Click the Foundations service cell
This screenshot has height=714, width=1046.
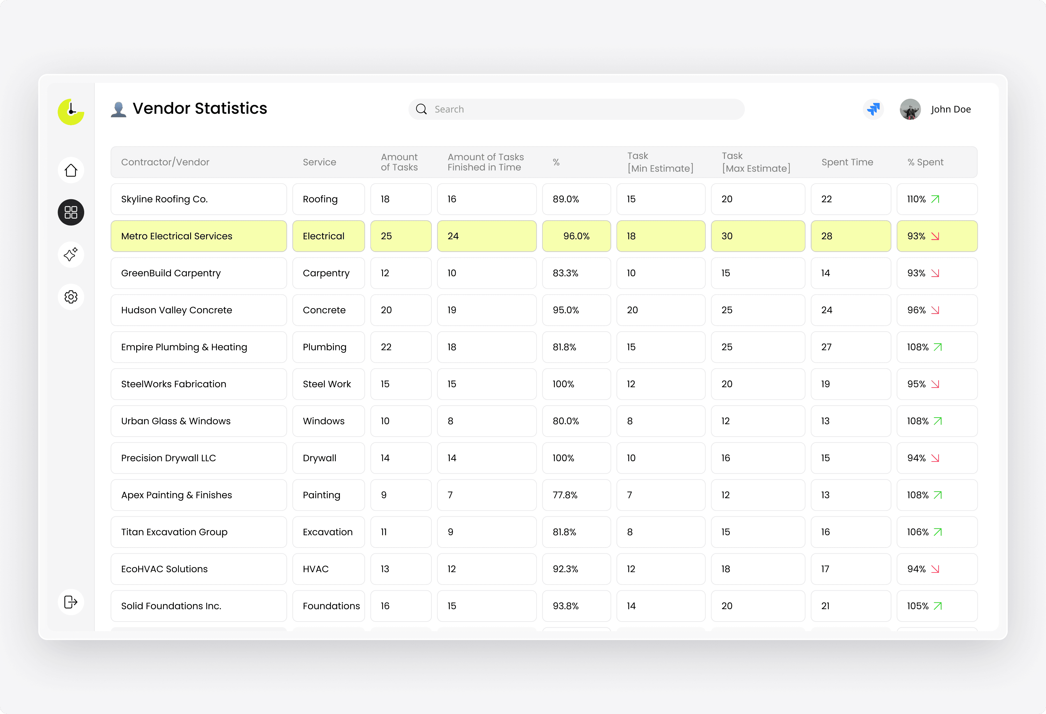(328, 606)
